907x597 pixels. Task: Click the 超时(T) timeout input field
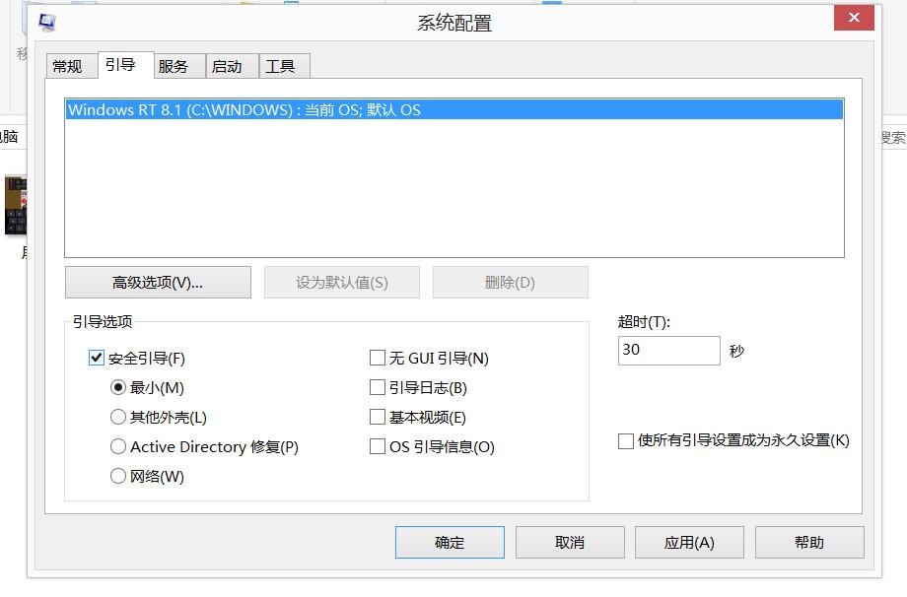[x=668, y=351]
